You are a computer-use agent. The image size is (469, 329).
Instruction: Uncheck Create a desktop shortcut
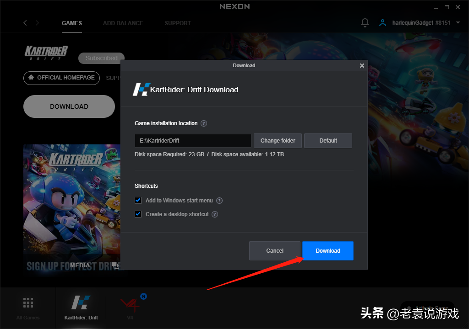138,214
